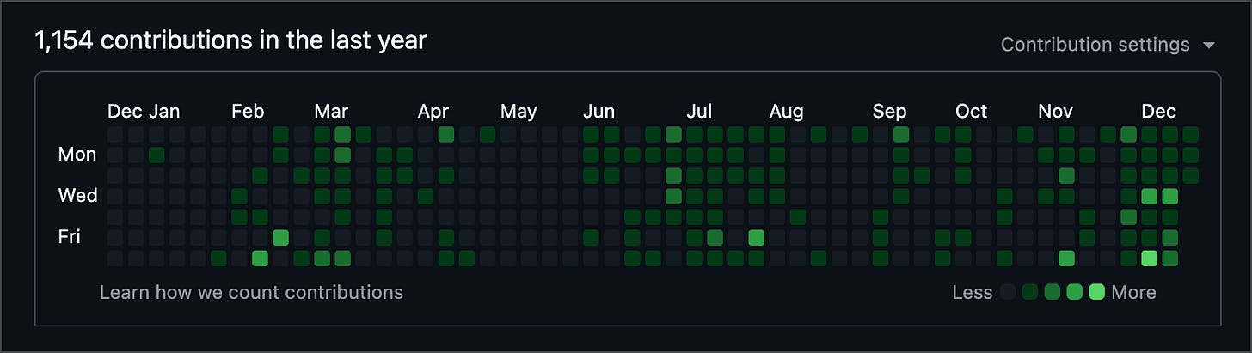Click the bright green Friday cell in February
This screenshot has height=353, width=1252.
280,237
